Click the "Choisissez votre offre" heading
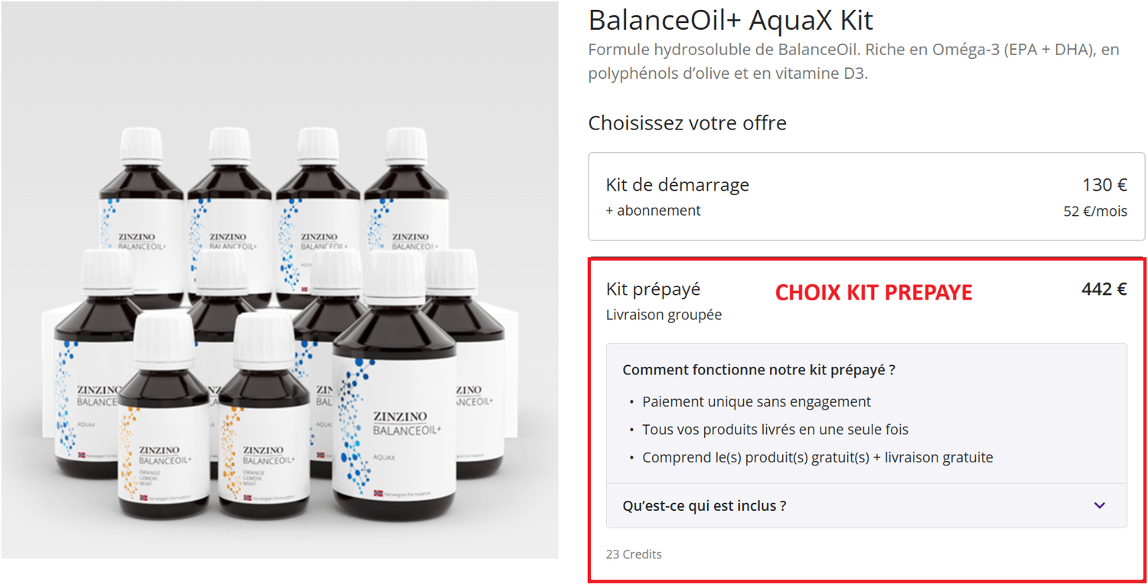The height and width of the screenshot is (585, 1148). (x=687, y=123)
